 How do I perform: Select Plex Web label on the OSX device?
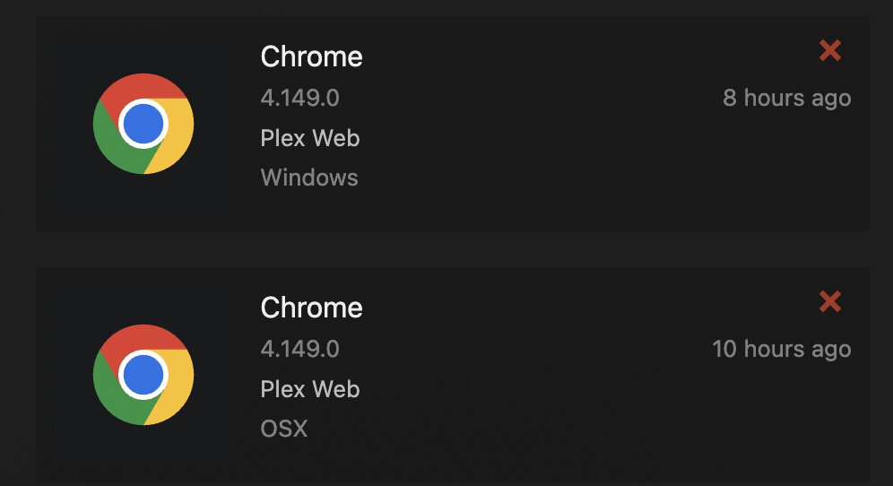309,389
